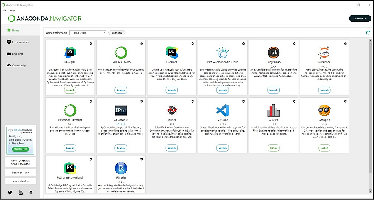Click the Powershell Prompt logo icon
The width and height of the screenshot is (374, 200).
point(70,110)
